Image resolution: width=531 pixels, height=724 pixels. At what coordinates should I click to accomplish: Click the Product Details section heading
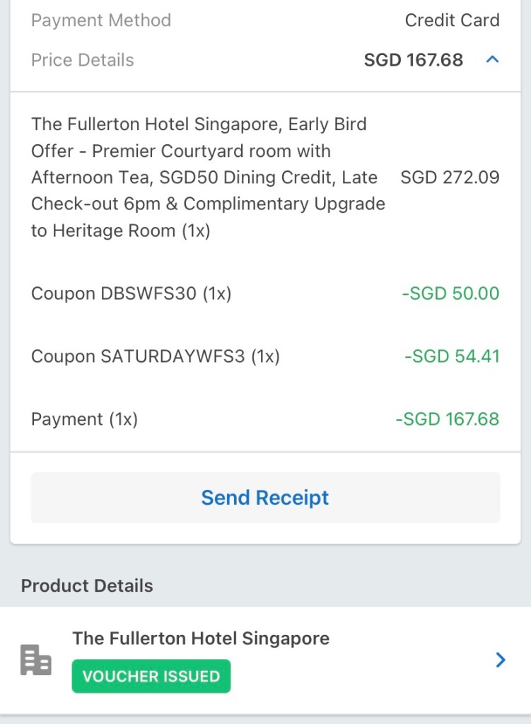[x=87, y=585]
